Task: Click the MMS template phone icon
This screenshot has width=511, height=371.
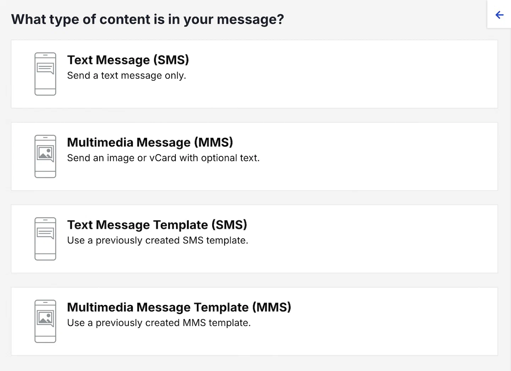Action: [x=45, y=321]
